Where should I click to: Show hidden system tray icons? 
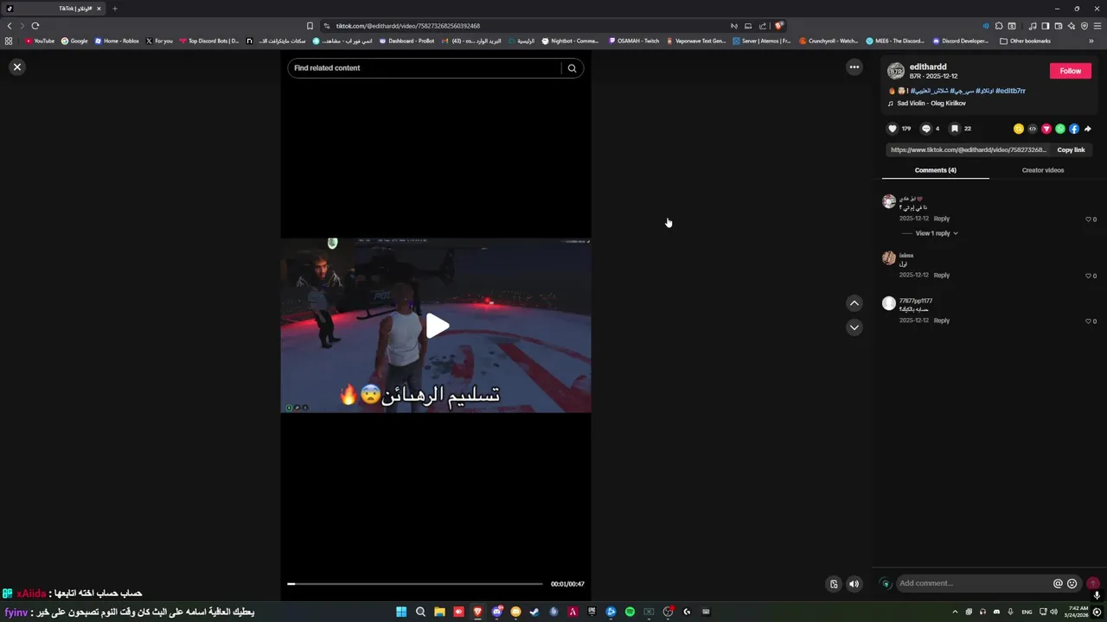(x=955, y=612)
